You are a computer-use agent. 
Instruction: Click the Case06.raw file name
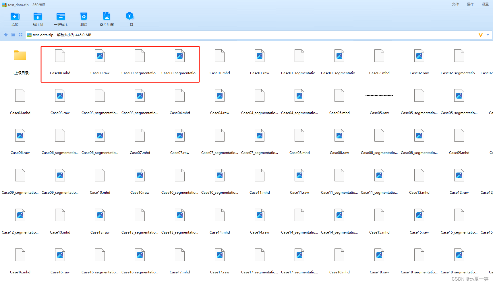[20, 153]
